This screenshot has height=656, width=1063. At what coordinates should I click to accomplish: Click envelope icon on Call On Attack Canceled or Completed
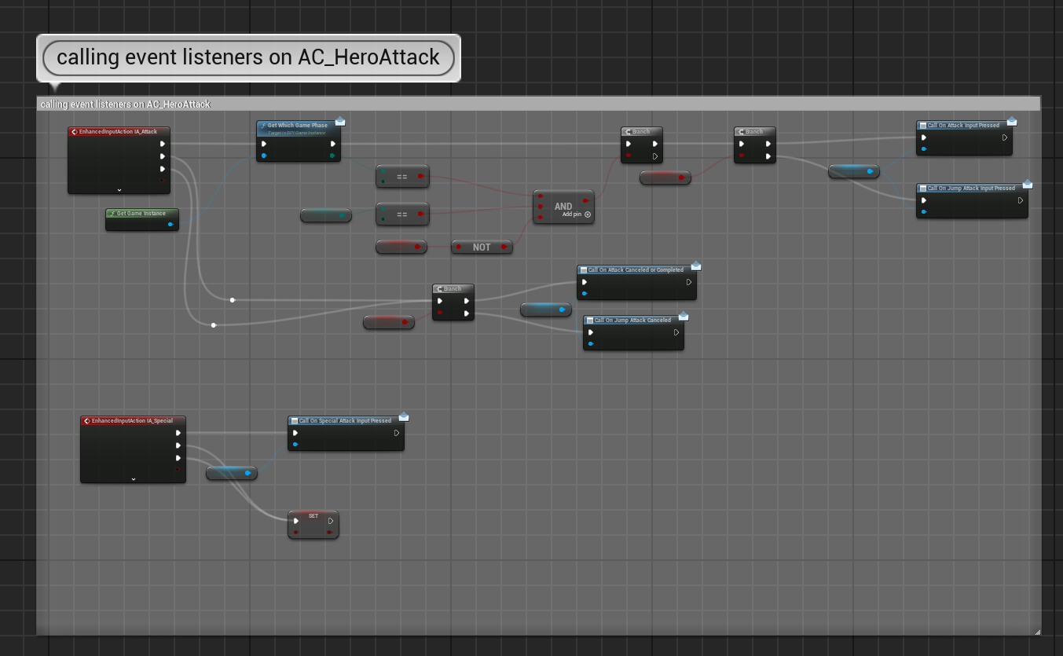[x=695, y=266]
